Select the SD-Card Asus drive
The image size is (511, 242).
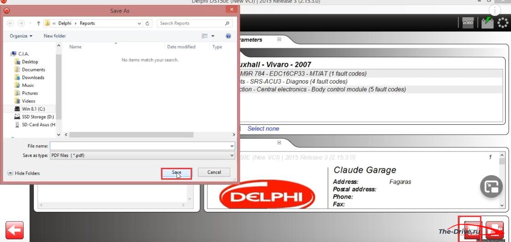point(35,125)
